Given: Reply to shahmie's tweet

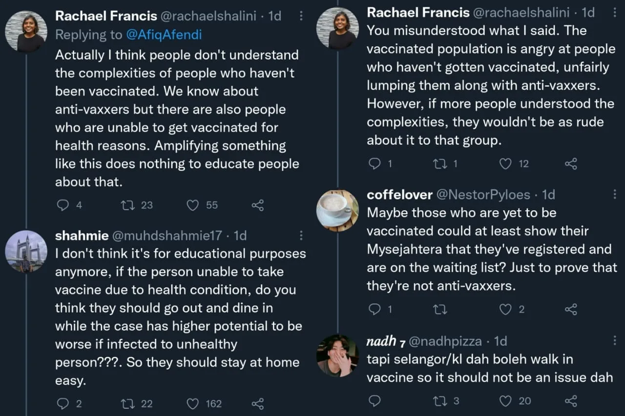Looking at the screenshot, I should pyautogui.click(x=63, y=403).
